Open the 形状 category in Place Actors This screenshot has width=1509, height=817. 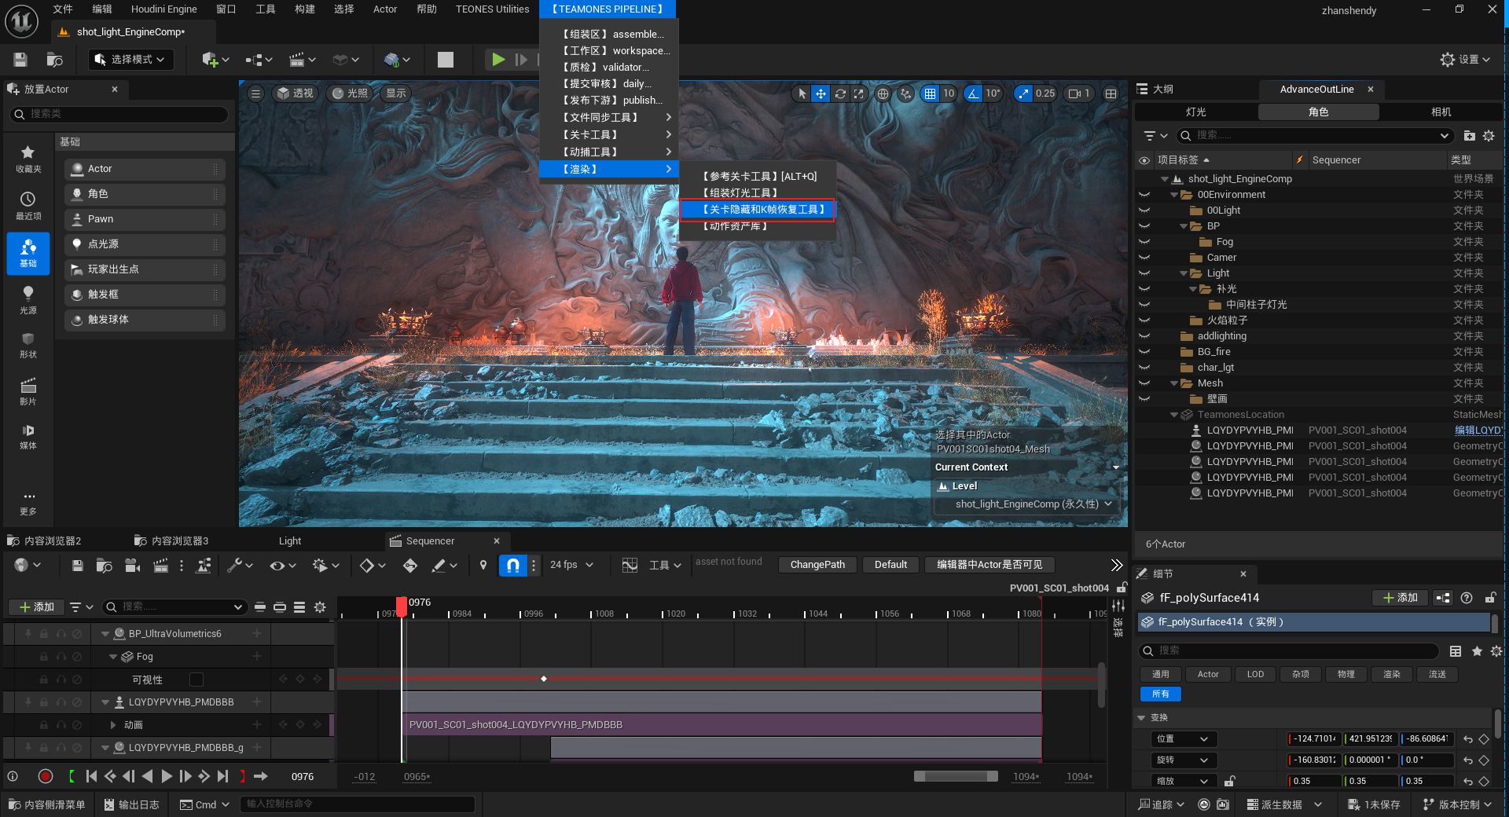28,344
